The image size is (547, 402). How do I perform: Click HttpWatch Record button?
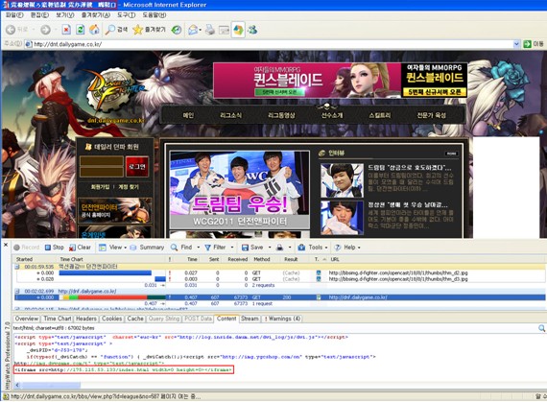click(x=27, y=248)
